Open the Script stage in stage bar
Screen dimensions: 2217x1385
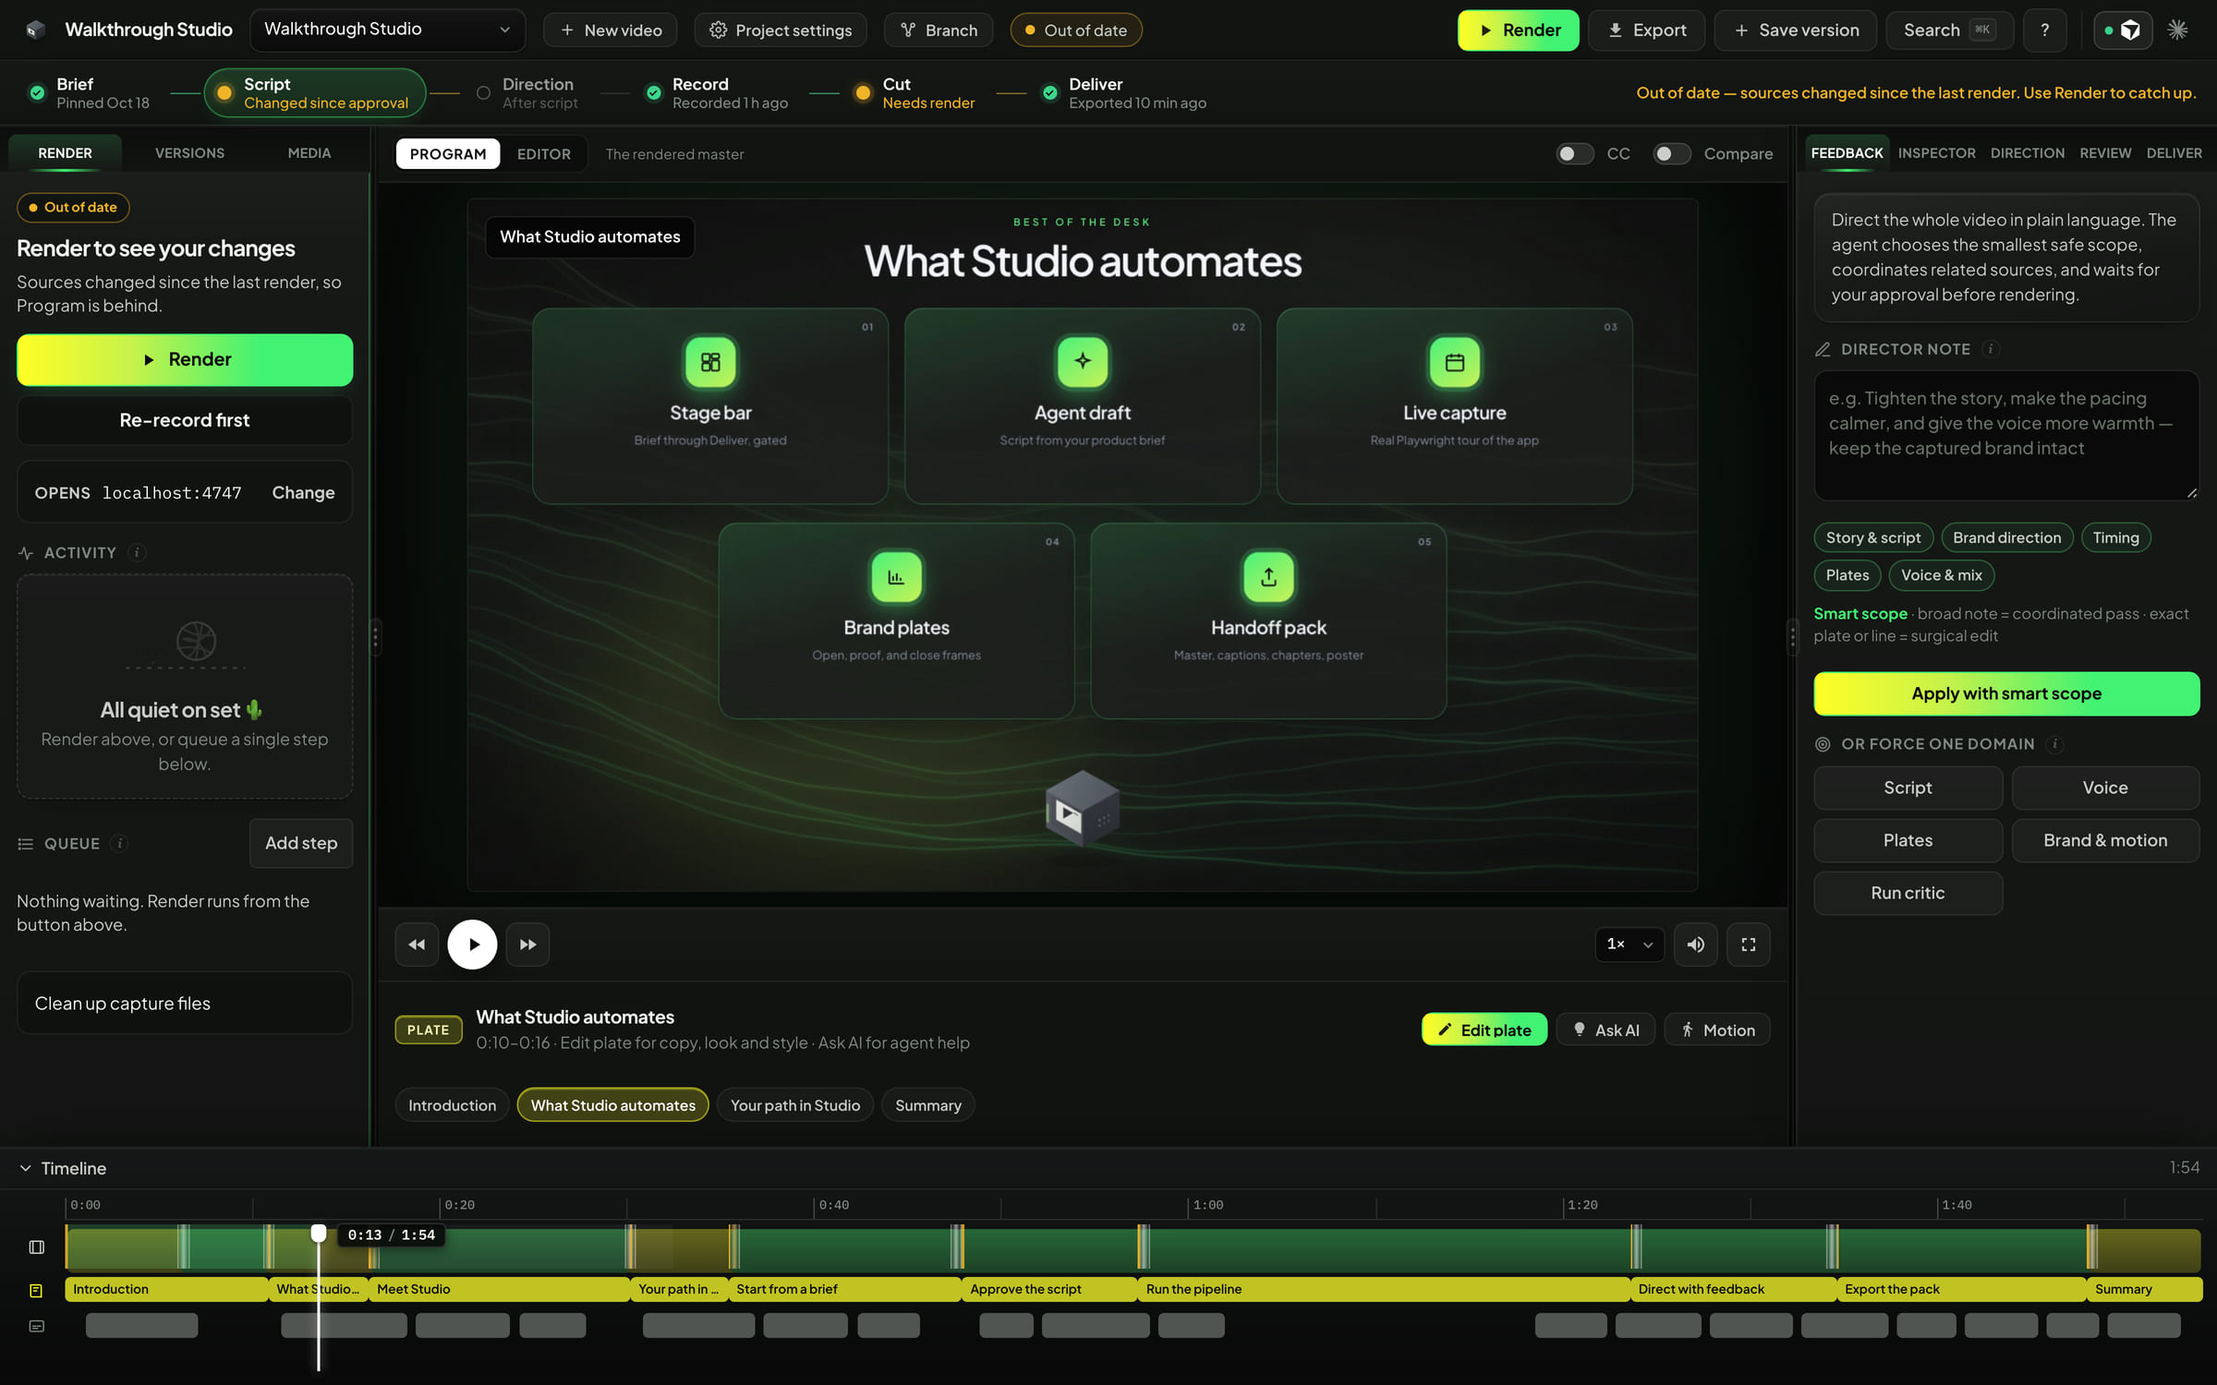(x=314, y=92)
